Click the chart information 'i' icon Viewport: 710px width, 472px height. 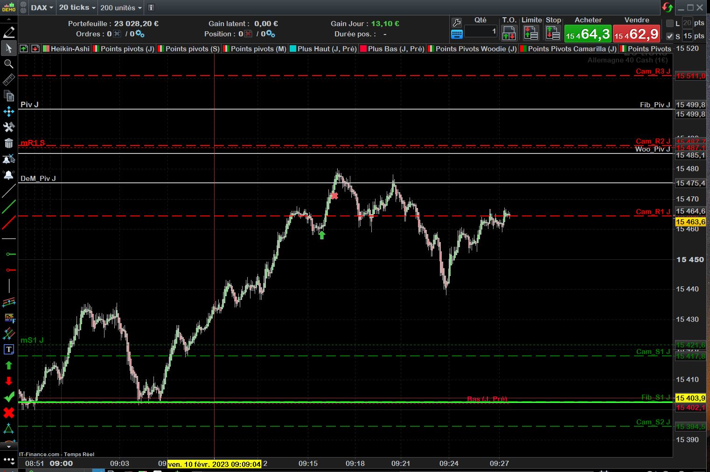[151, 7]
